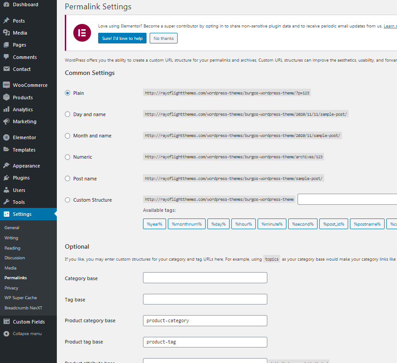Select the Post name permalink option
The height and width of the screenshot is (363, 397).
(x=67, y=179)
